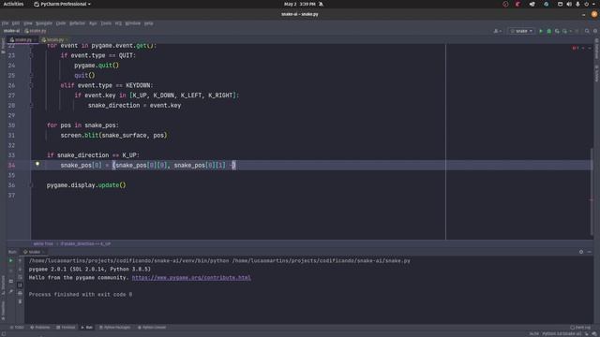The height and width of the screenshot is (337, 600).
Task: Hide the Run panel with the minimize dash
Action: tap(590, 252)
